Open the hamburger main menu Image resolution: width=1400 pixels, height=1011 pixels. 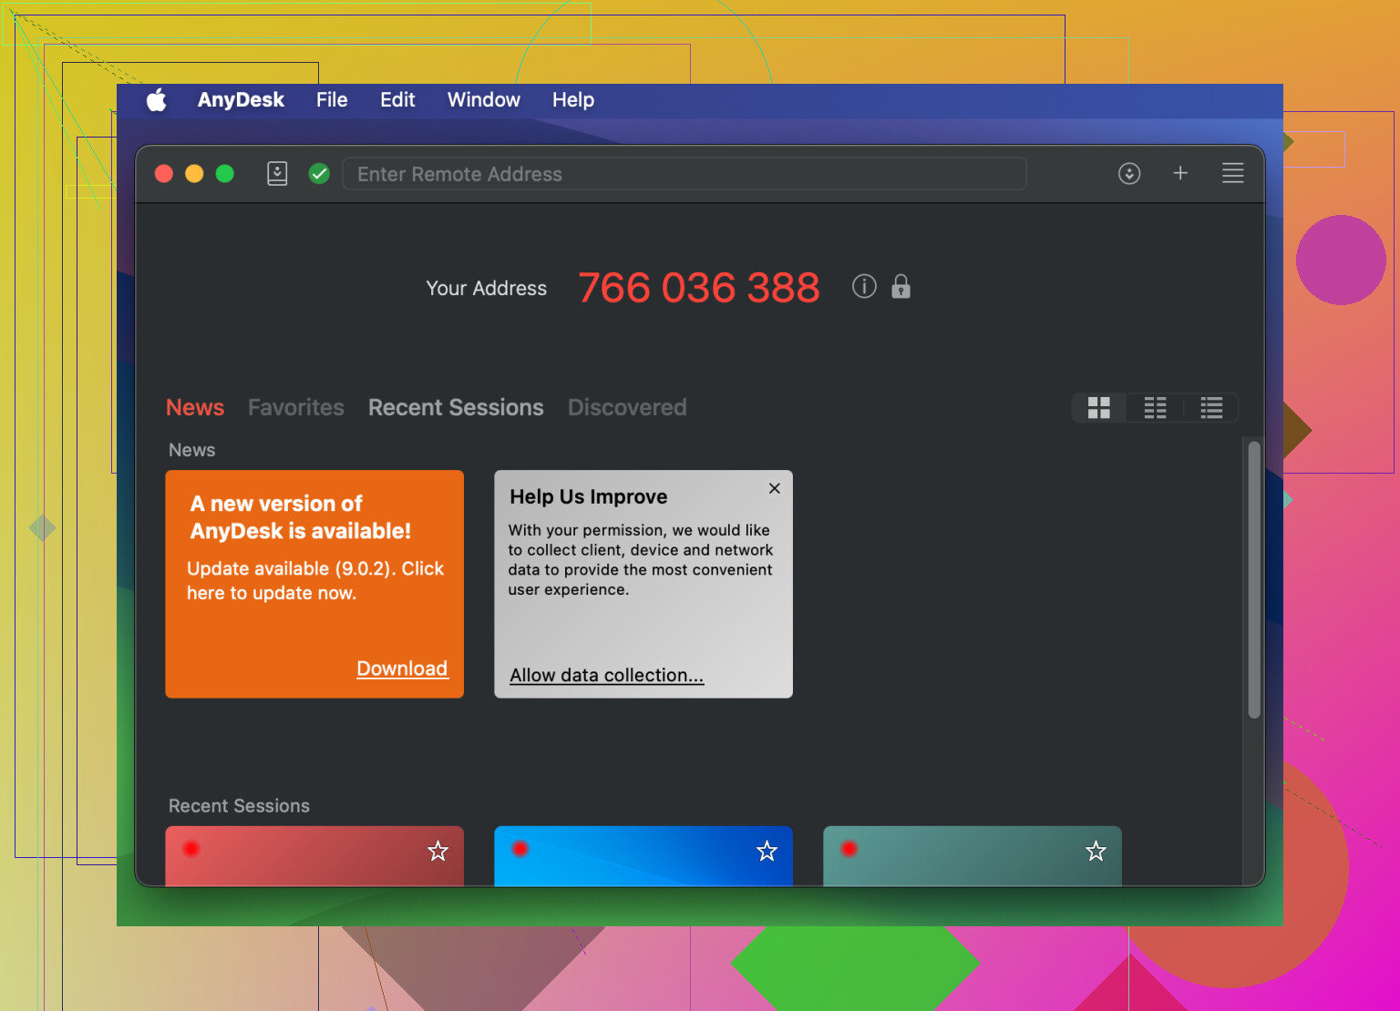[1232, 173]
